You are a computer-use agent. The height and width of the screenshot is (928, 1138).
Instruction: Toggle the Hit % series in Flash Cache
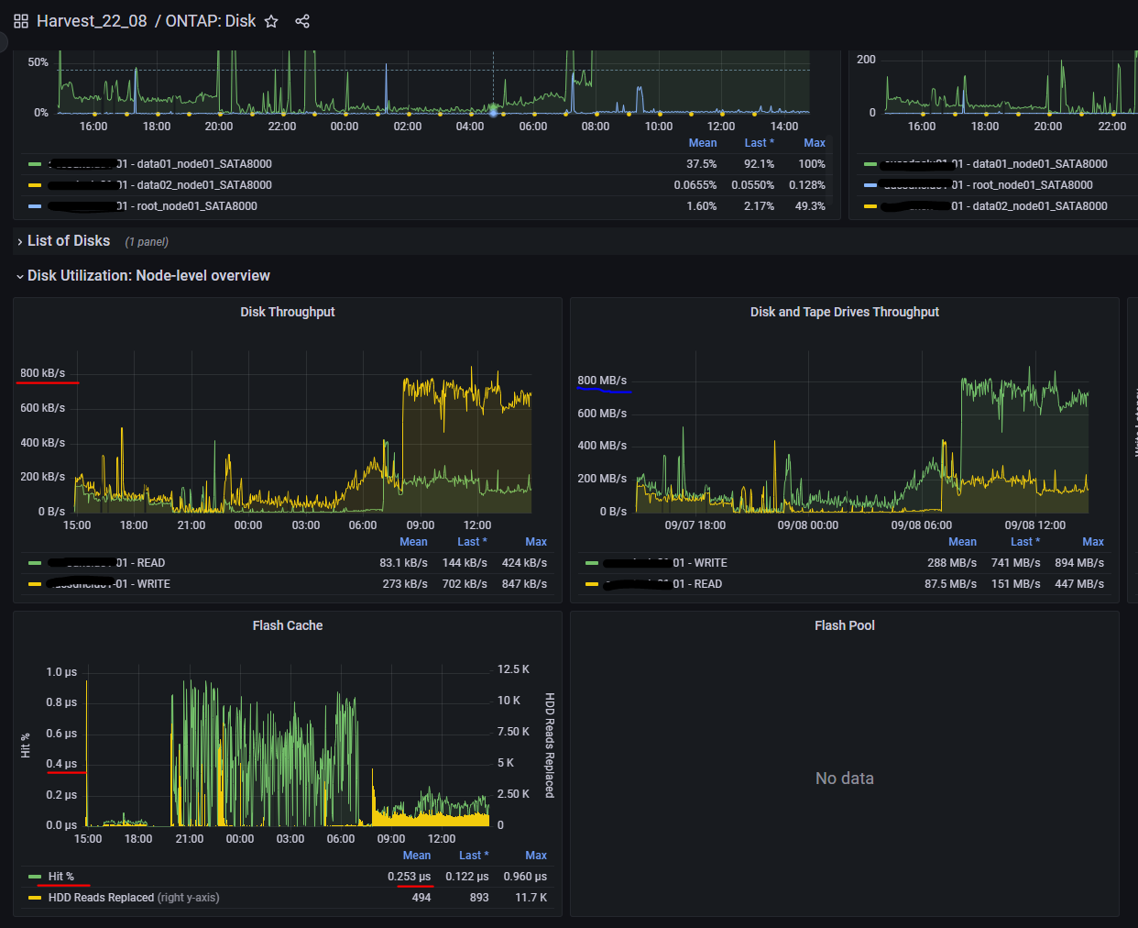pos(62,876)
